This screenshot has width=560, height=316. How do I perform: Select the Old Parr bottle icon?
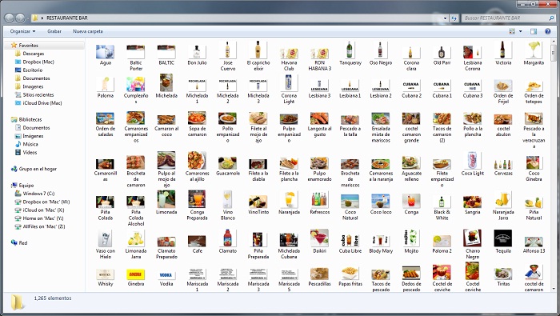[442, 52]
